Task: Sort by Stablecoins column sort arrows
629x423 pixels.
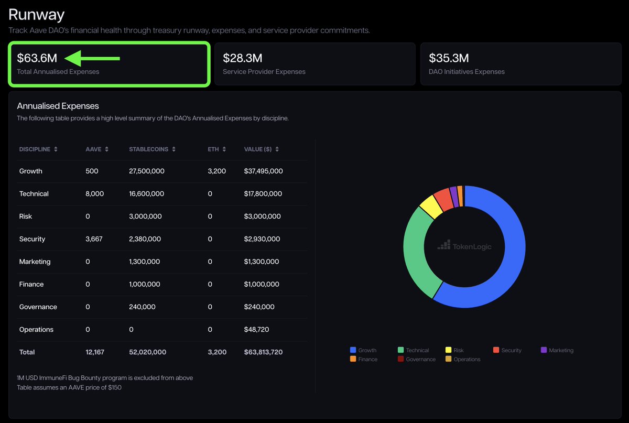Action: coord(173,149)
